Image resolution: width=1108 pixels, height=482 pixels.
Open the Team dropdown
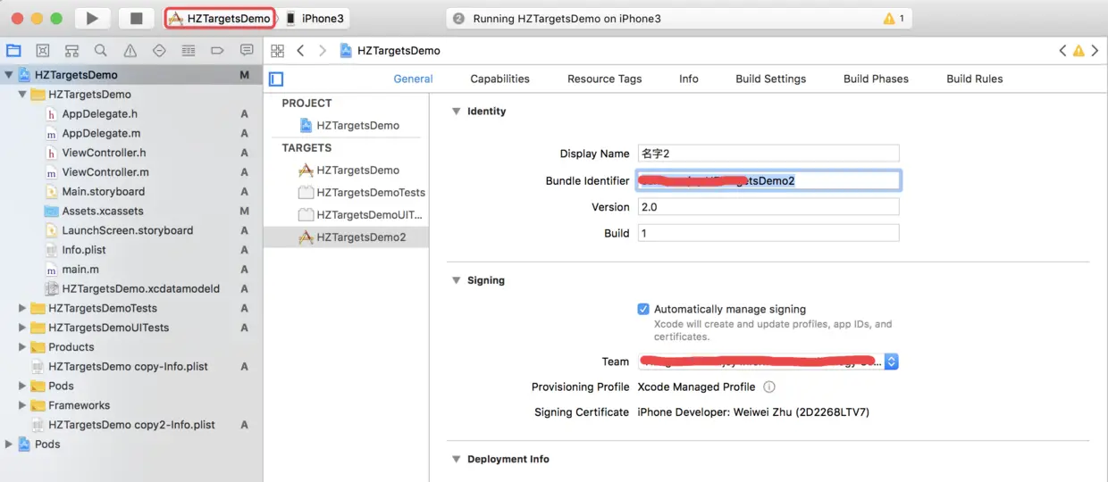[x=891, y=361]
